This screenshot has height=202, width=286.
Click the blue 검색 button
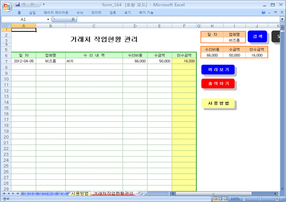[257, 37]
